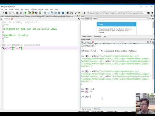This screenshot has height=116, width=155.
Task: Open the View menu
Action: (52, 10)
